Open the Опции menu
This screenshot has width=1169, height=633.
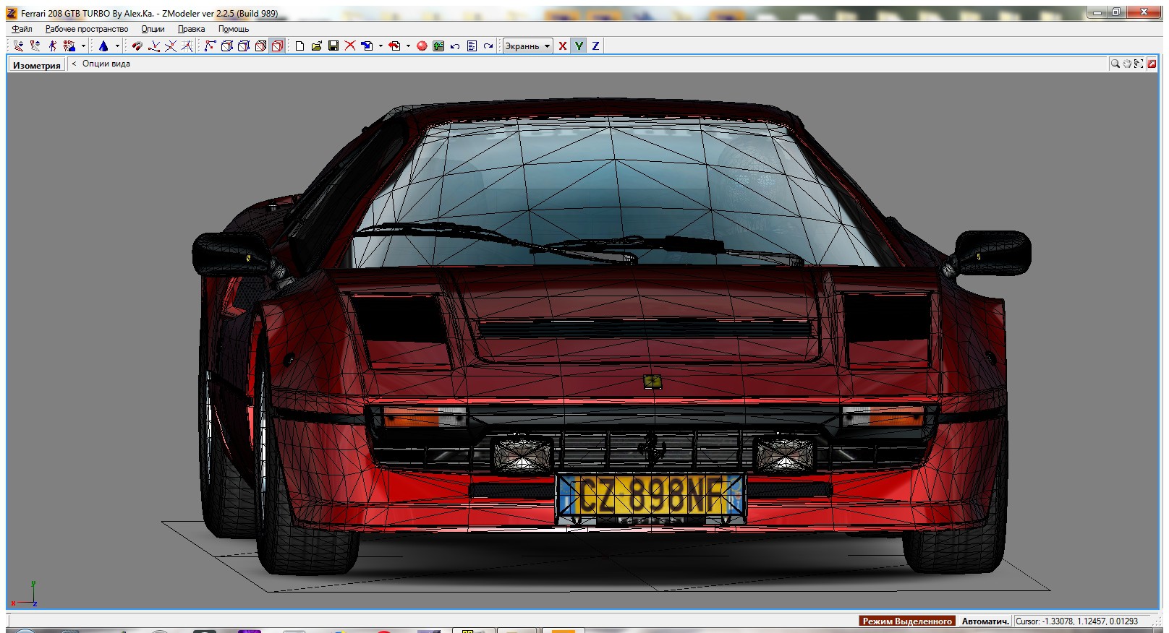coord(153,29)
